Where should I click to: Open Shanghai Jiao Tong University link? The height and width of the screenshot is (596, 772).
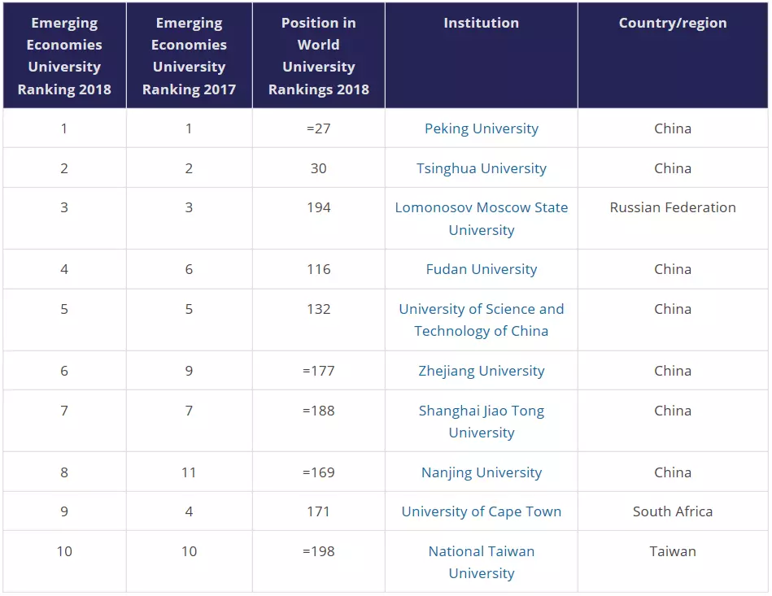tap(481, 421)
